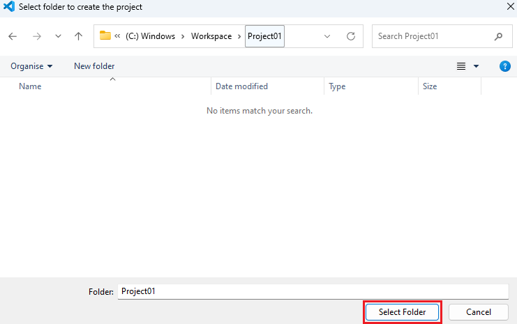Go up one folder level
The image size is (517, 324).
click(x=78, y=36)
